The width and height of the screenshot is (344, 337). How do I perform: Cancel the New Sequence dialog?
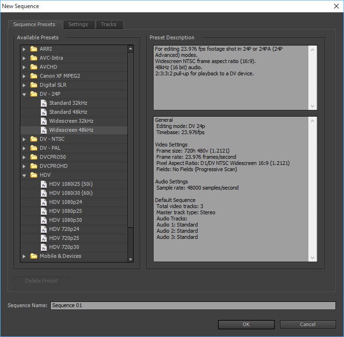click(308, 324)
